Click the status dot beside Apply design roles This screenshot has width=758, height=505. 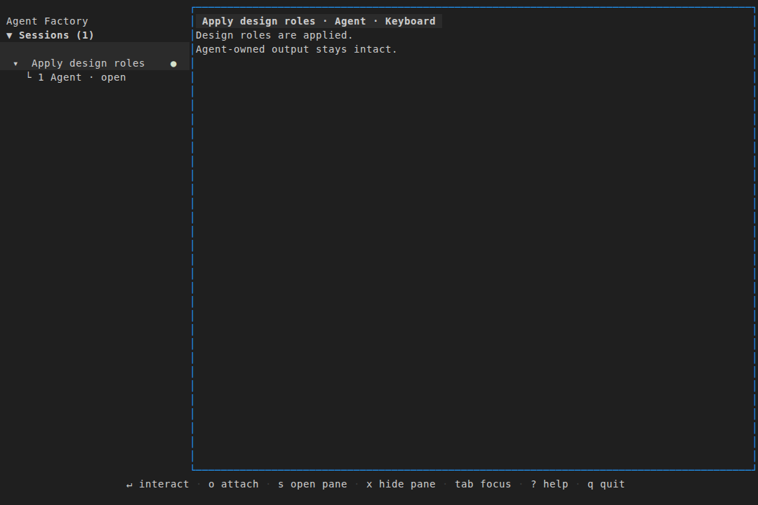coord(173,64)
